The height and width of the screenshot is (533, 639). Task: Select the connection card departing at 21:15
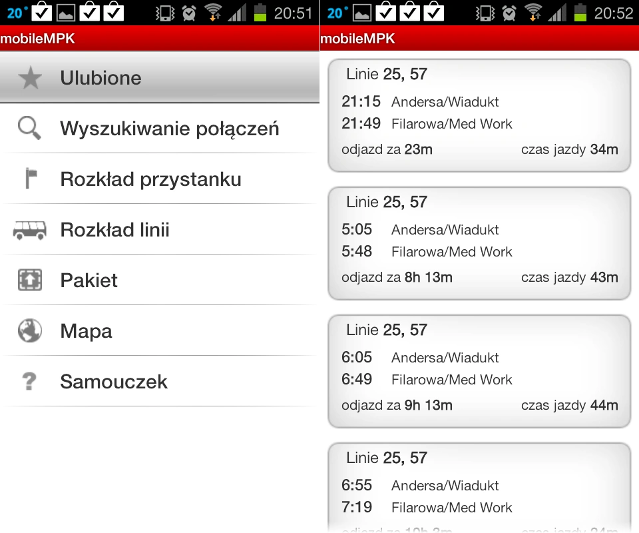479,115
